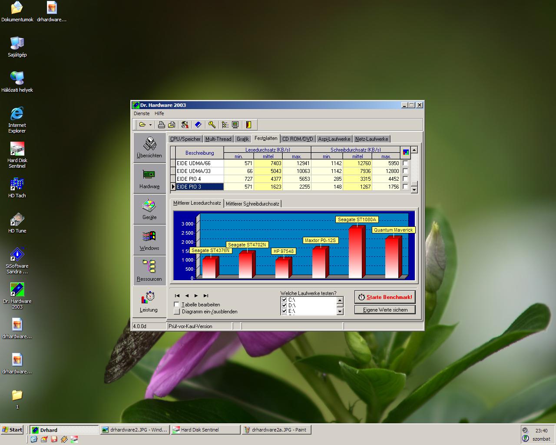Open the Ressourcen sidebar section
This screenshot has width=556, height=445.
149,271
